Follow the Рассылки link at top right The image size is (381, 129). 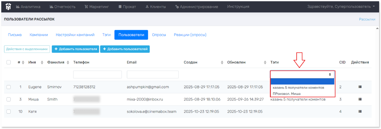pyautogui.click(x=367, y=19)
